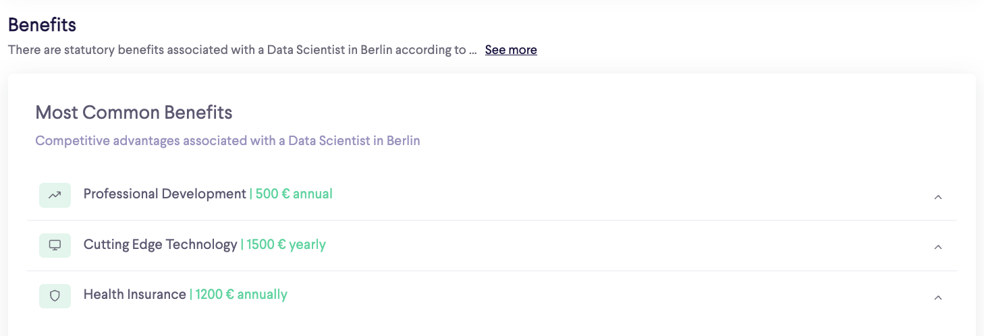Select the Health Insurance benefit title

point(135,294)
